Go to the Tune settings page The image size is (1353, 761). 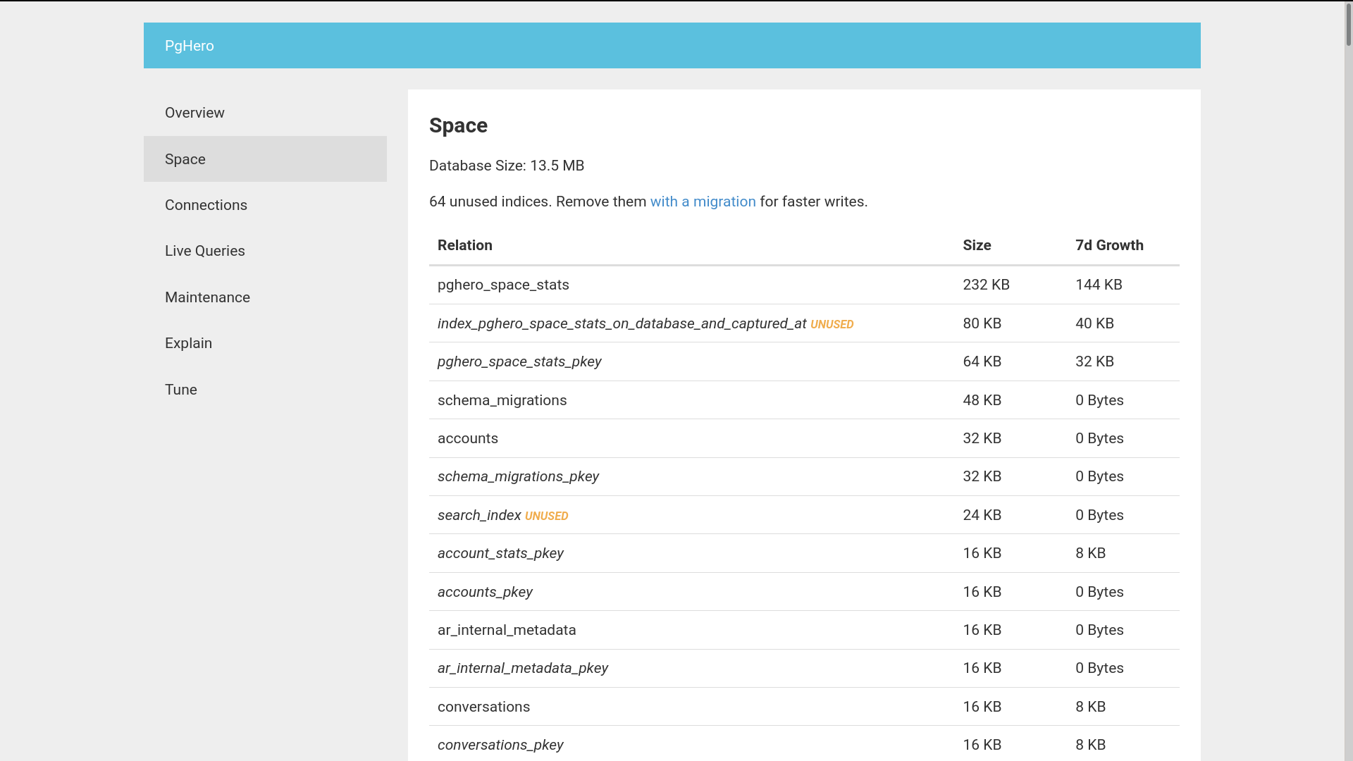tap(180, 390)
